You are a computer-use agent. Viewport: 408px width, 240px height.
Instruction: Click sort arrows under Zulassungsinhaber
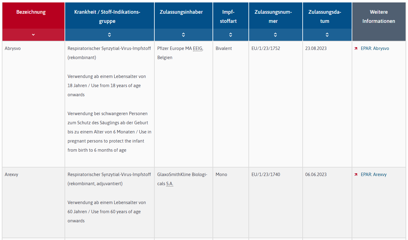point(183,35)
